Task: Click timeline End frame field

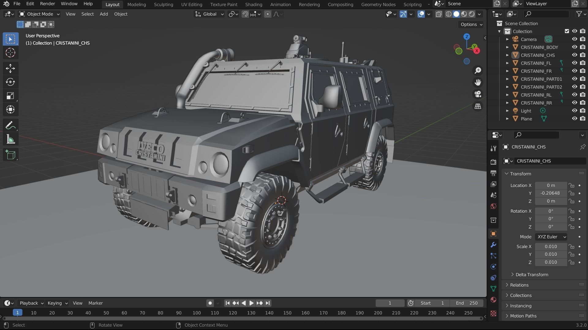Action: [467, 303]
